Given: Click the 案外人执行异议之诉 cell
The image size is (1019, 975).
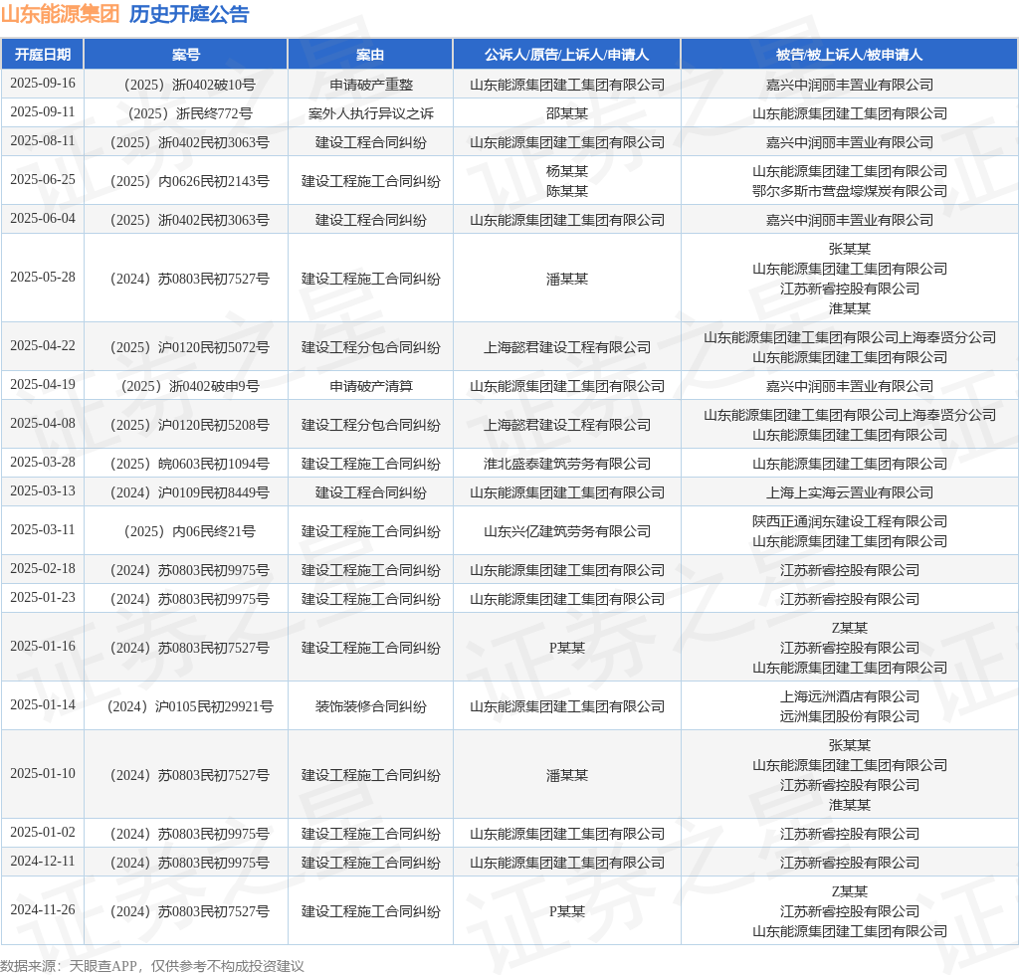Looking at the screenshot, I should [370, 113].
